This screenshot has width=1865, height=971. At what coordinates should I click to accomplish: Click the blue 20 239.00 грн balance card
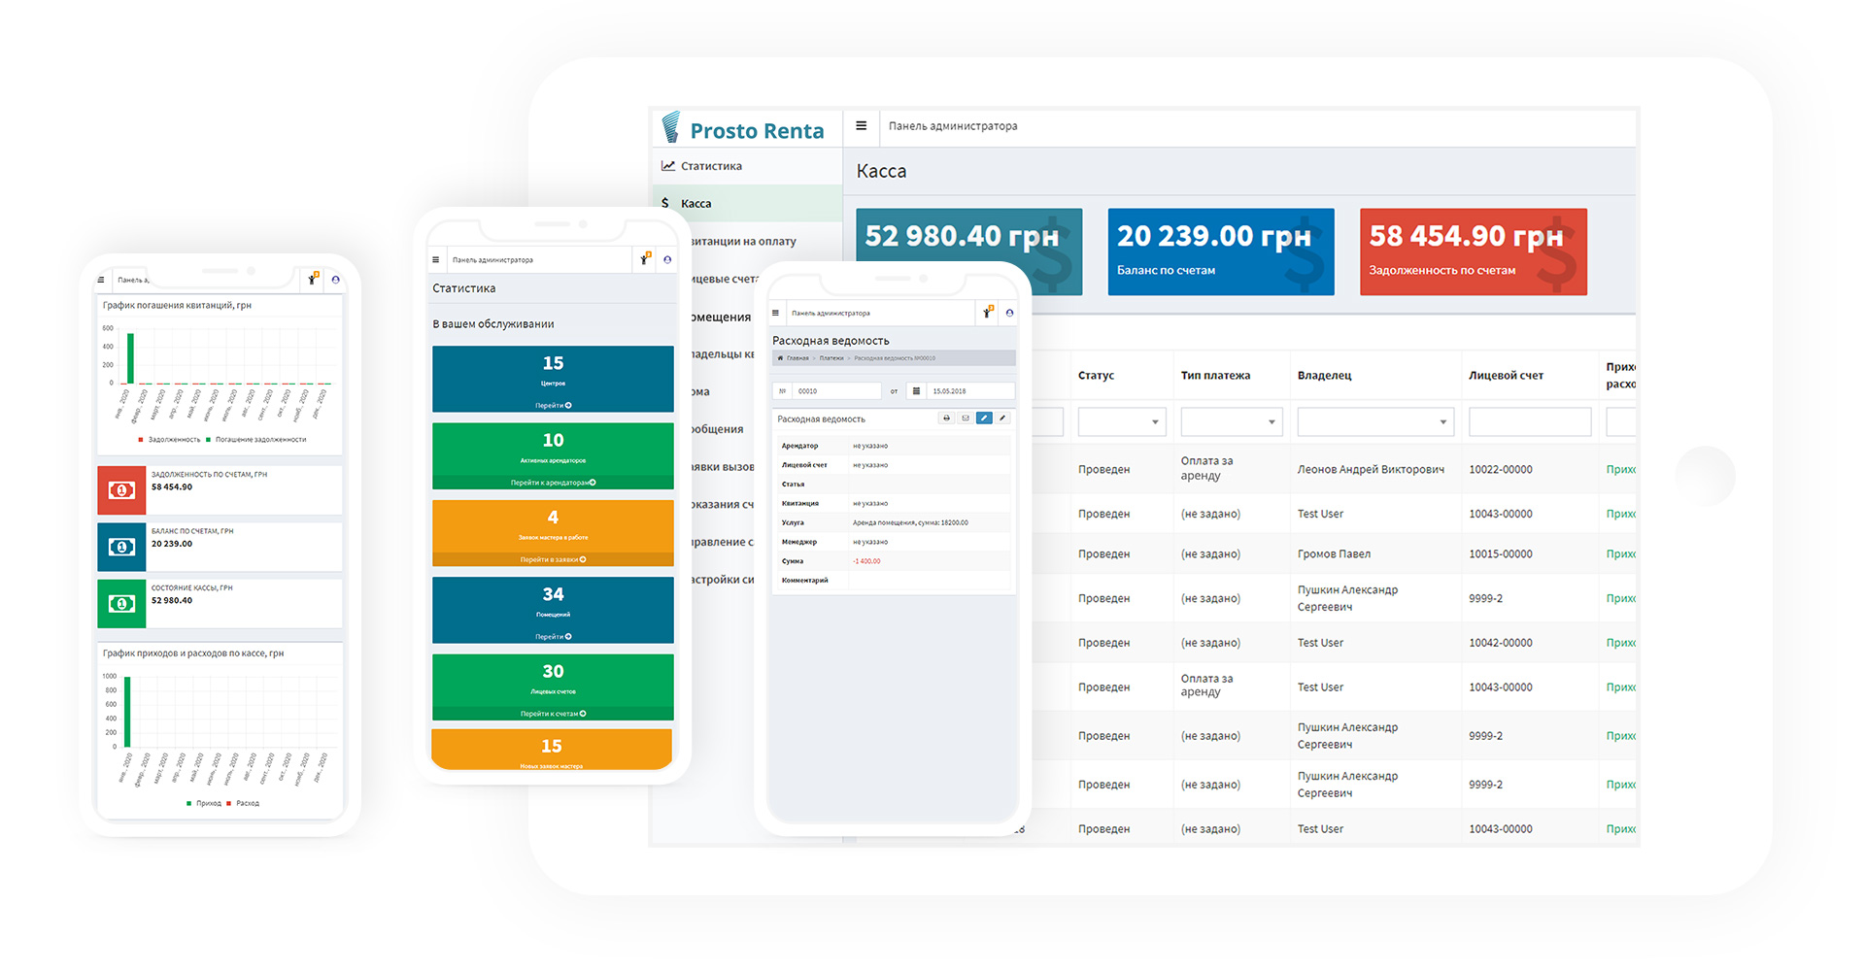[x=1221, y=251]
